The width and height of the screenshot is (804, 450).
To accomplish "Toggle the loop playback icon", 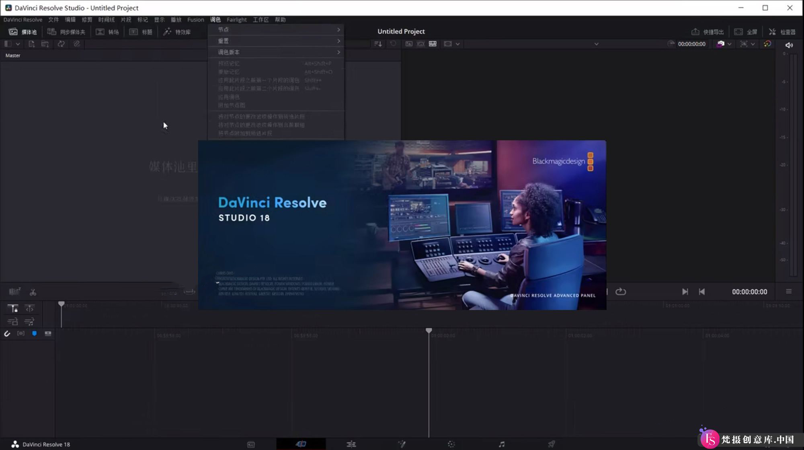I will (x=621, y=292).
